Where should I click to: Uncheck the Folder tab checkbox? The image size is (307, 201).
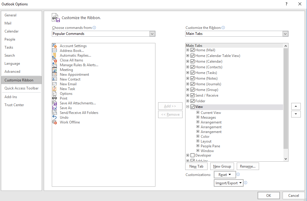(x=192, y=101)
